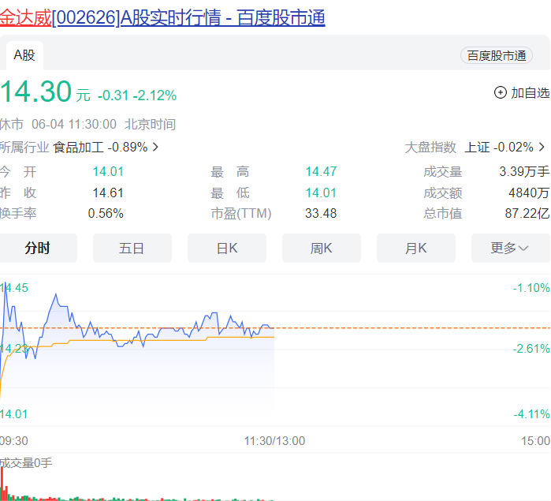551x501 pixels.
Task: Click the chart axis label -1.10%
Action: click(x=531, y=288)
